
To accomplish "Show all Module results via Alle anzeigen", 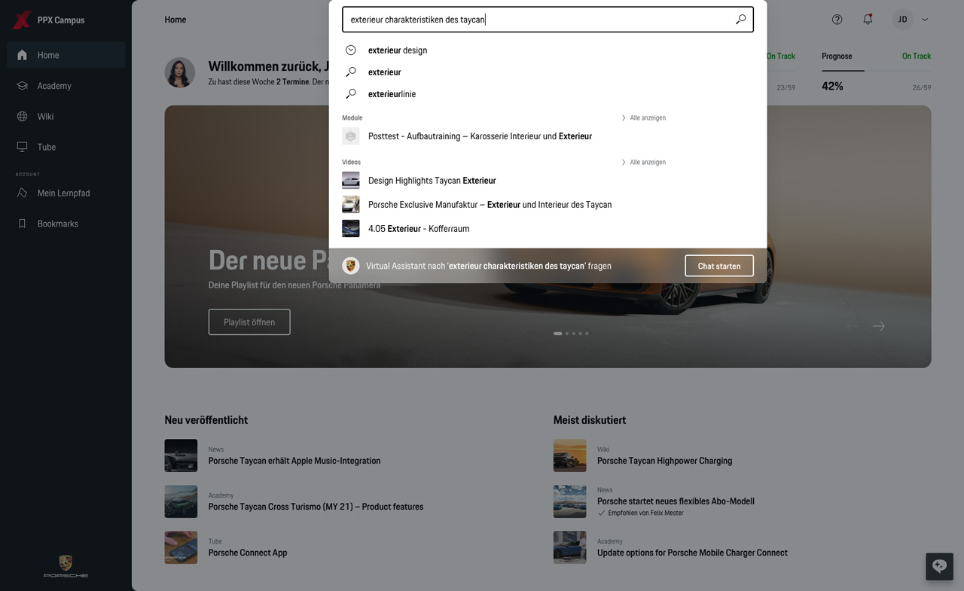I will point(644,118).
